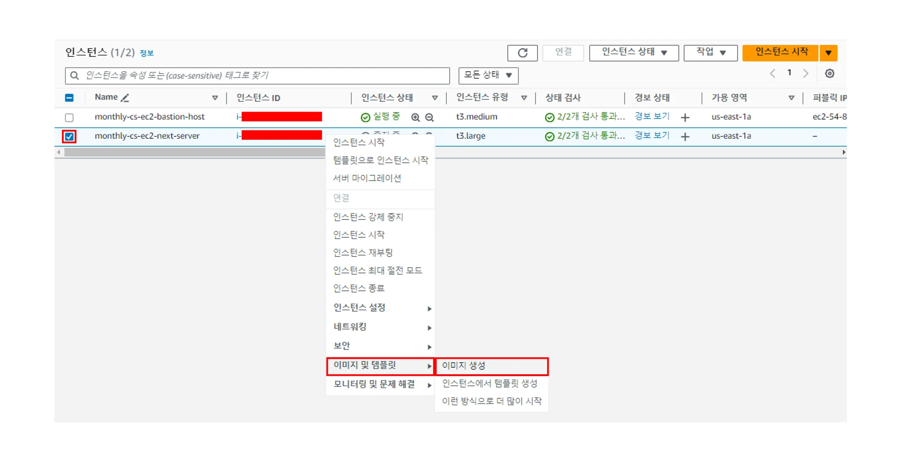Click scrollbar left arrow

pos(58,152)
